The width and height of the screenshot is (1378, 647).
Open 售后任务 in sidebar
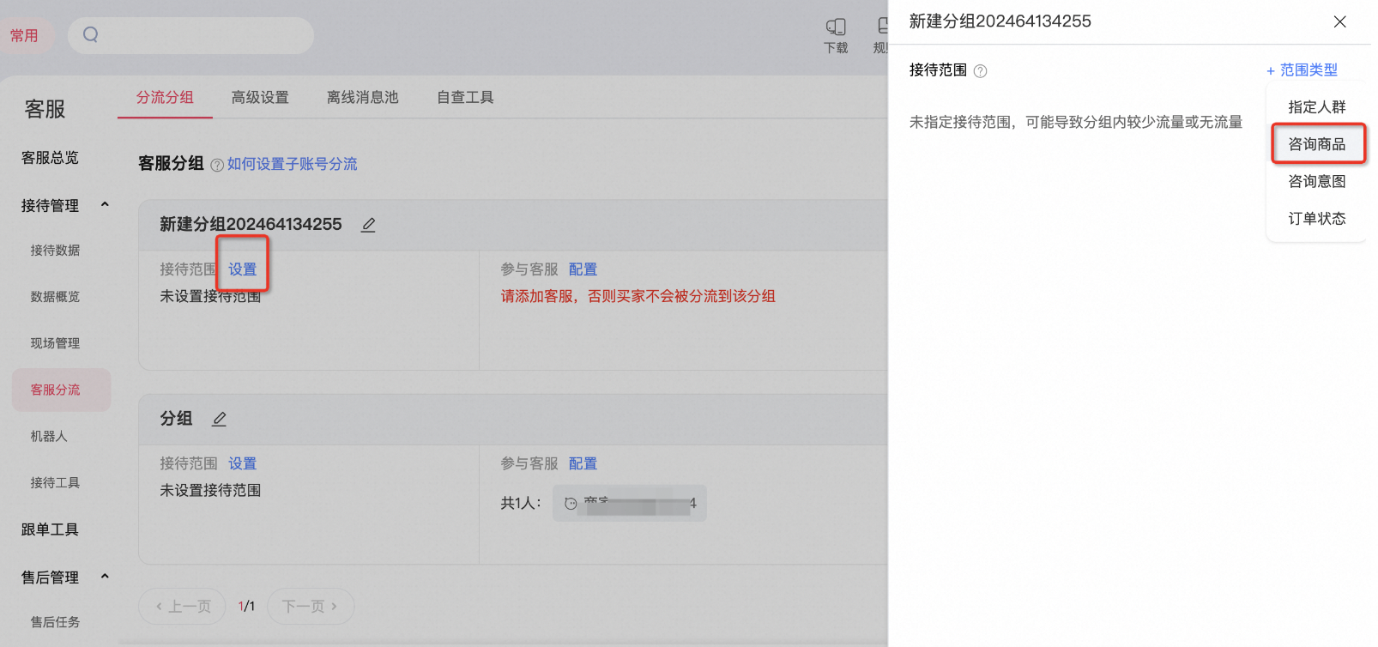[55, 622]
